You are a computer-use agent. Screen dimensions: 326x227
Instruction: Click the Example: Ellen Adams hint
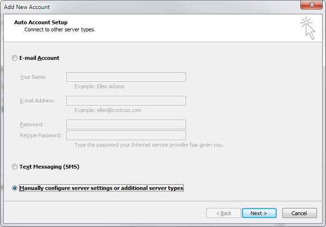click(99, 86)
